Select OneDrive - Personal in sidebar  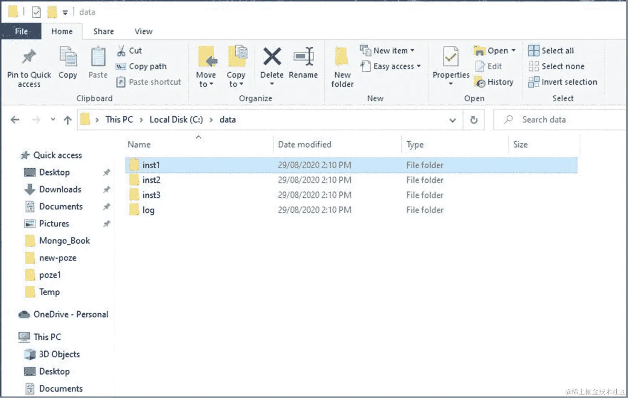[x=71, y=314]
